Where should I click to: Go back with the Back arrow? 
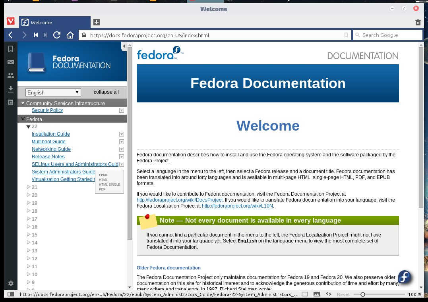[x=11, y=35]
